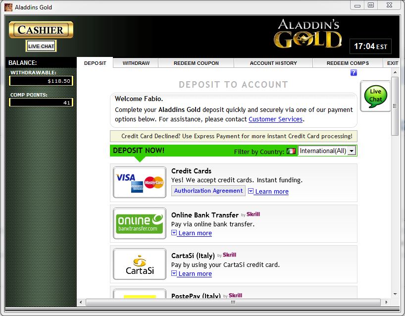Click the Exit tab
Image resolution: width=405 pixels, height=316 pixels.
[x=392, y=63]
